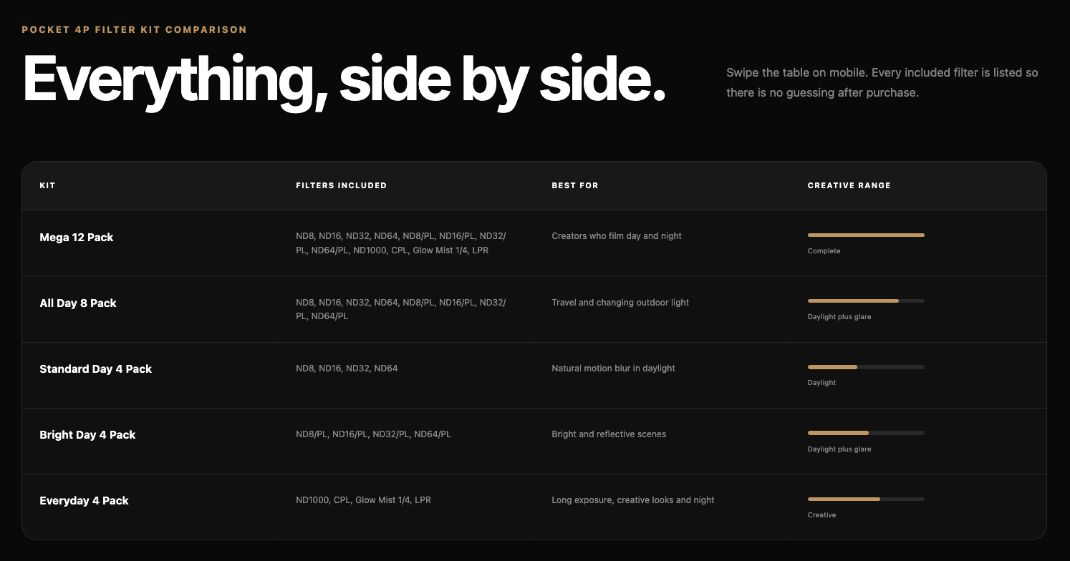Select the All Day 8 Pack row

point(534,309)
